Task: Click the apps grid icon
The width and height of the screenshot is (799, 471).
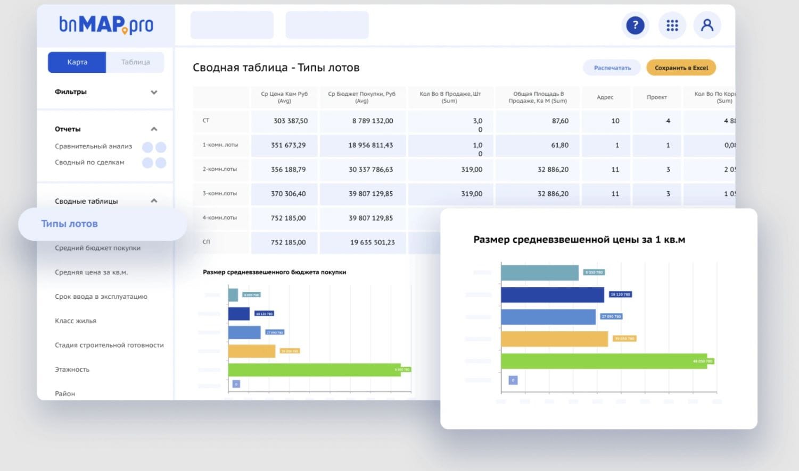Action: point(672,25)
